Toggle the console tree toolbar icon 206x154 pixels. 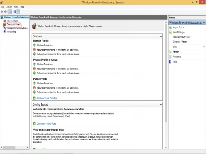click(10, 12)
